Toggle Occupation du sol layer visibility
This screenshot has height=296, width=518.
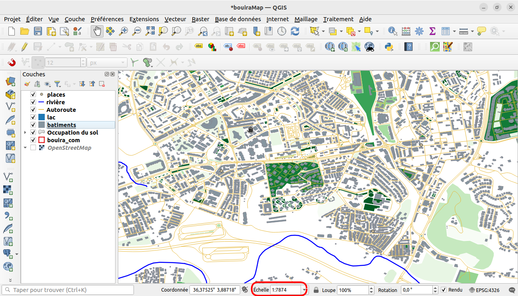click(33, 133)
